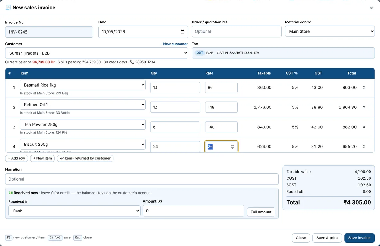Click the Basmati Rice rate field 86
Viewport: 380px width, 246px height.
click(221, 88)
